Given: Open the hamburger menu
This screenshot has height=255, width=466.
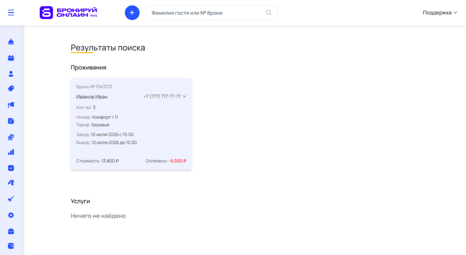Looking at the screenshot, I should coord(11,12).
